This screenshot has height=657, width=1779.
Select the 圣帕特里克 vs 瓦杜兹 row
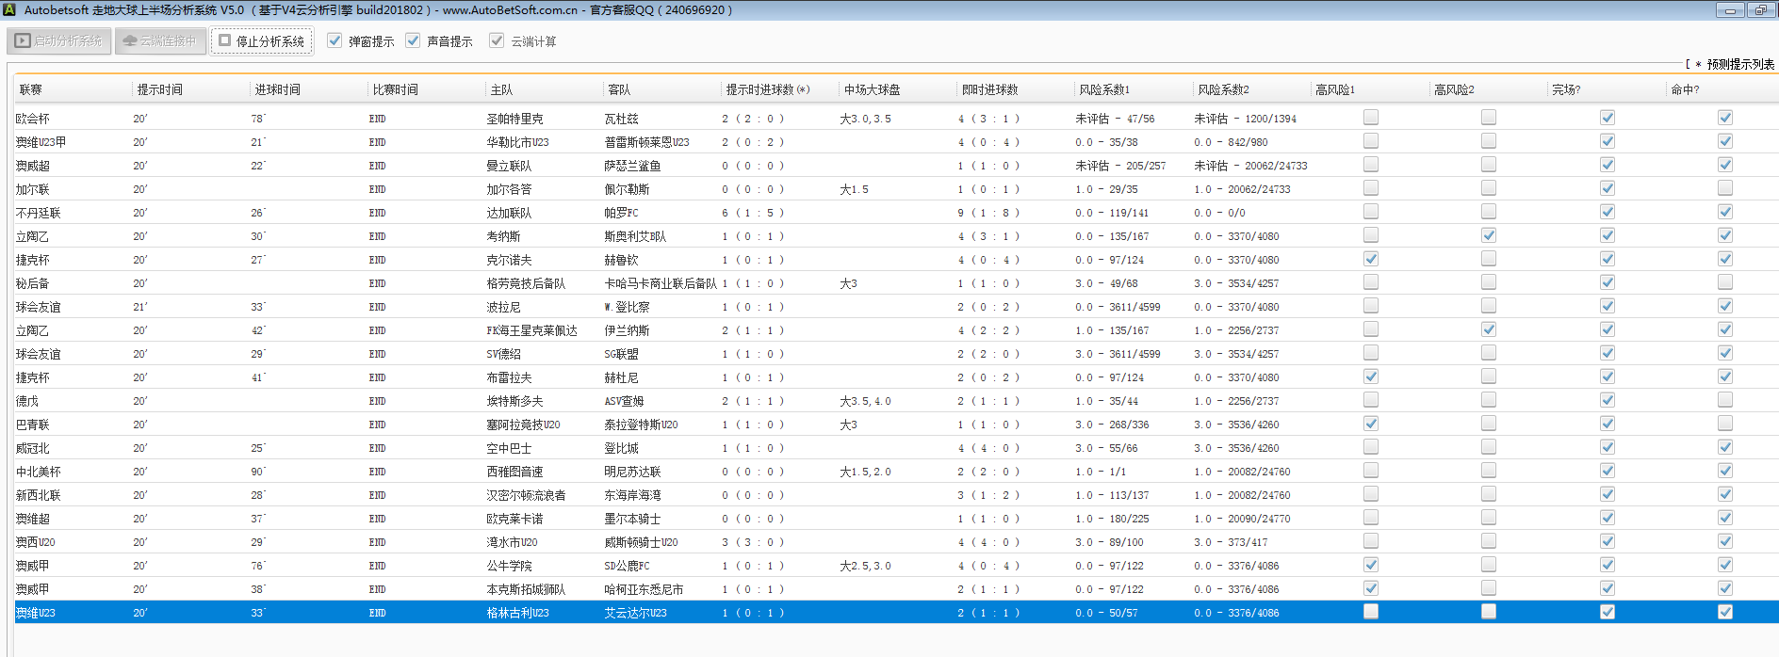514,119
